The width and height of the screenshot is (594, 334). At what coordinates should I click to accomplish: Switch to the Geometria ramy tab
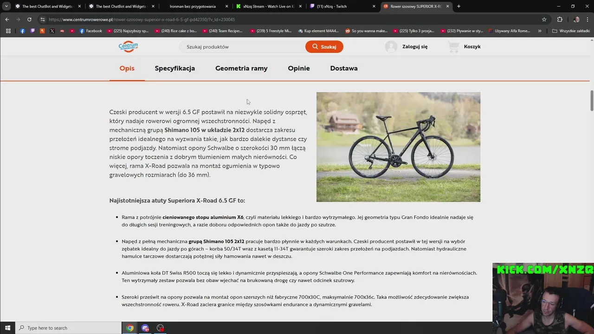241,68
